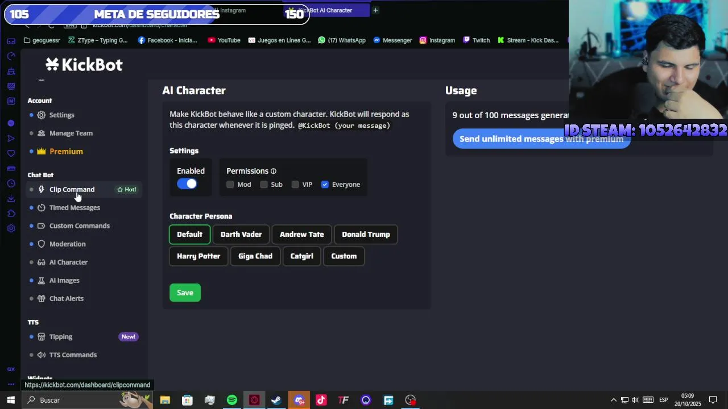Select the Donald Trump persona
Viewport: 728px width, 409px height.
coord(366,235)
